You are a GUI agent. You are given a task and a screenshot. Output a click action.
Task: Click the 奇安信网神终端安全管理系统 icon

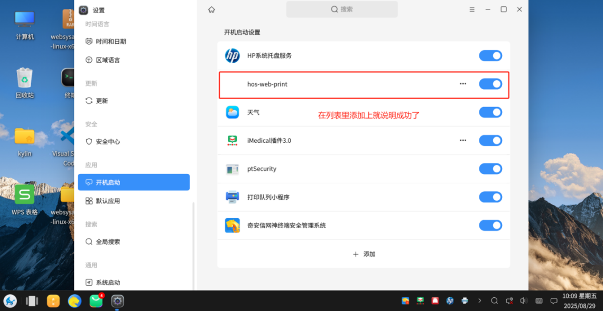[233, 225]
